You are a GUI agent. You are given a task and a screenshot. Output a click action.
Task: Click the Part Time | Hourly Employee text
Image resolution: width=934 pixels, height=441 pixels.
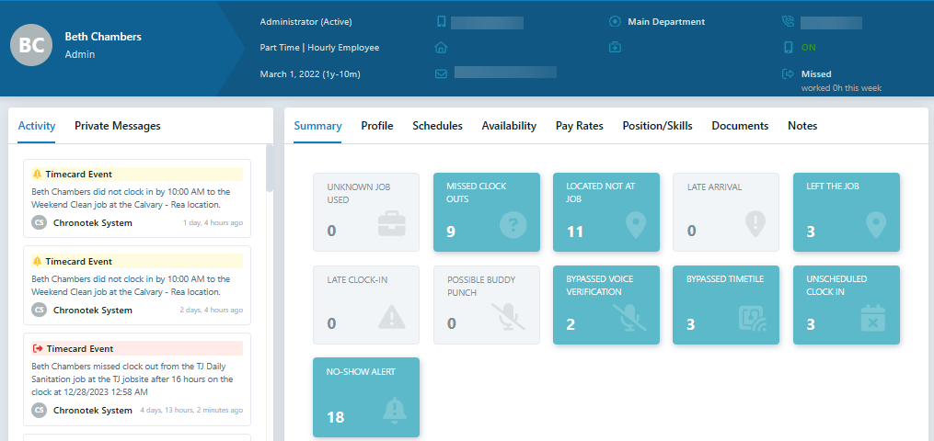pyautogui.click(x=319, y=48)
